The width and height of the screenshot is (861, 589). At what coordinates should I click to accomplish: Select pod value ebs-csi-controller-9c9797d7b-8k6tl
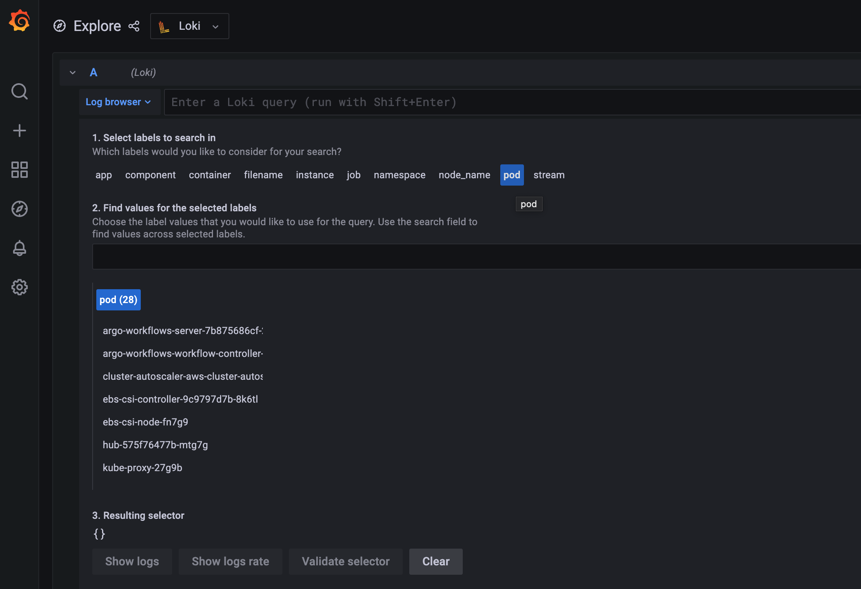coord(180,399)
